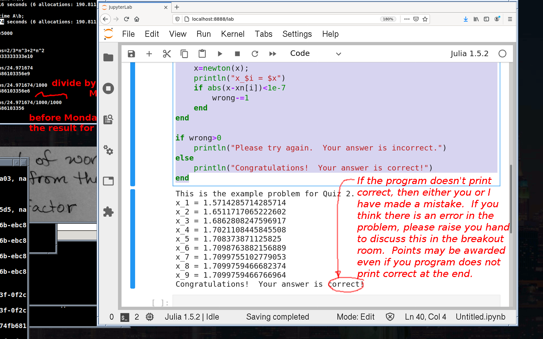Open the cell type Code dropdown
The height and width of the screenshot is (339, 543).
pos(315,54)
